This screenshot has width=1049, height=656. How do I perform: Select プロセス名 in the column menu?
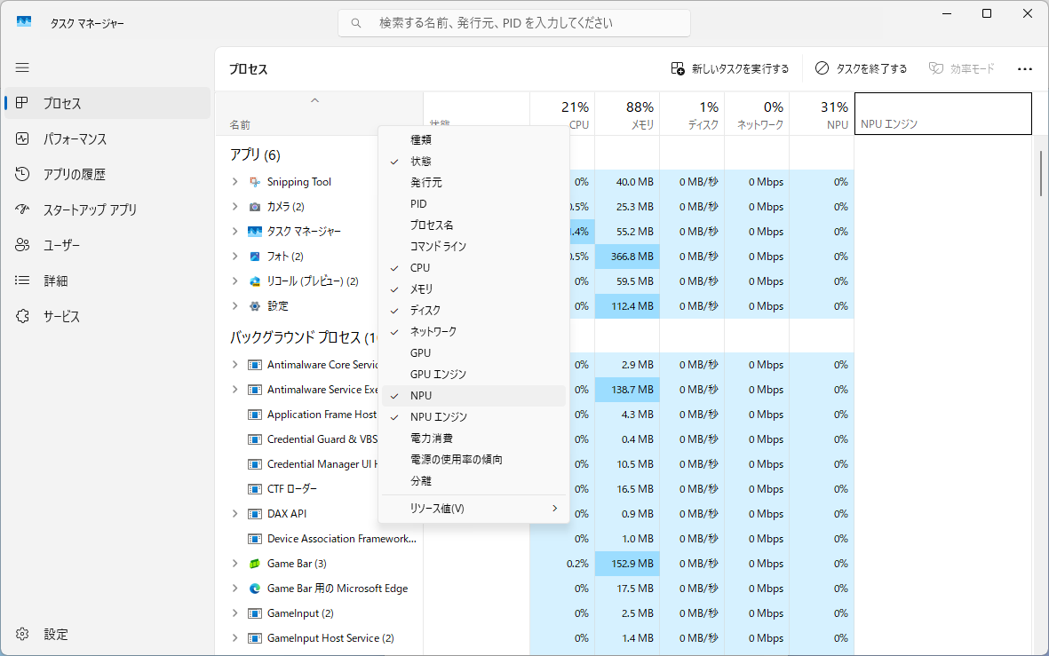pos(473,225)
